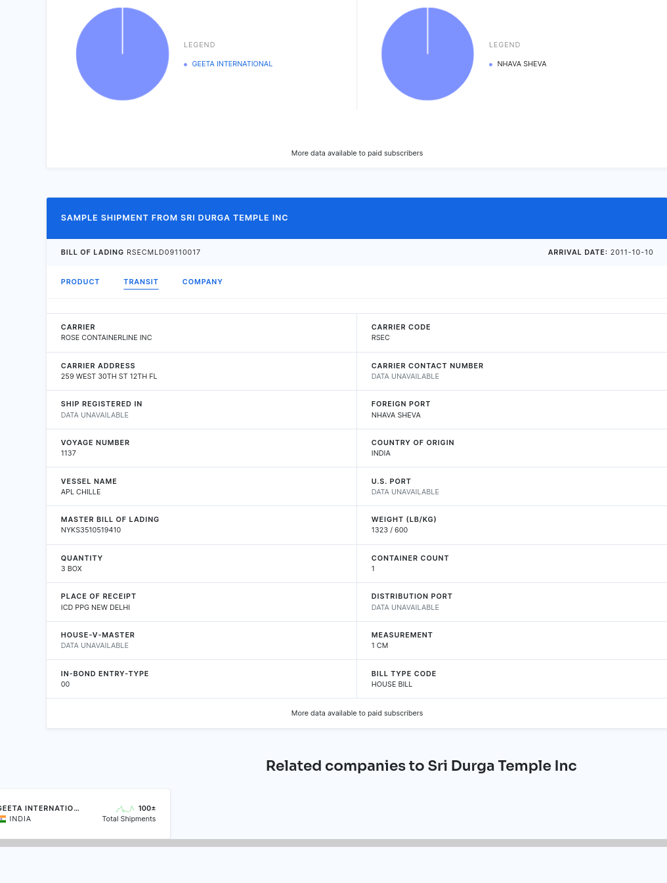The width and height of the screenshot is (667, 883).
Task: Select arrival date 2011-10-10
Action: click(632, 252)
